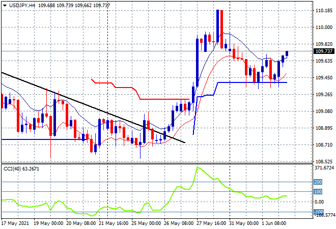Click the 26 May 08:00 time label
The width and height of the screenshot is (336, 229).
179,223
